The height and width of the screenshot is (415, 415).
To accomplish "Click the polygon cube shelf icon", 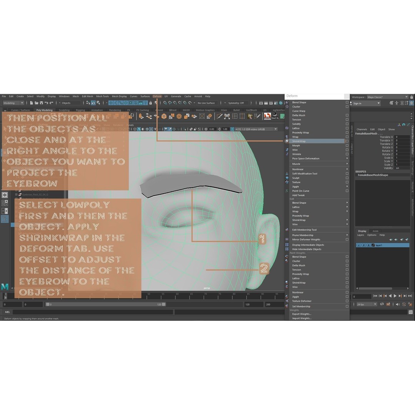I will pyautogui.click(x=164, y=116).
